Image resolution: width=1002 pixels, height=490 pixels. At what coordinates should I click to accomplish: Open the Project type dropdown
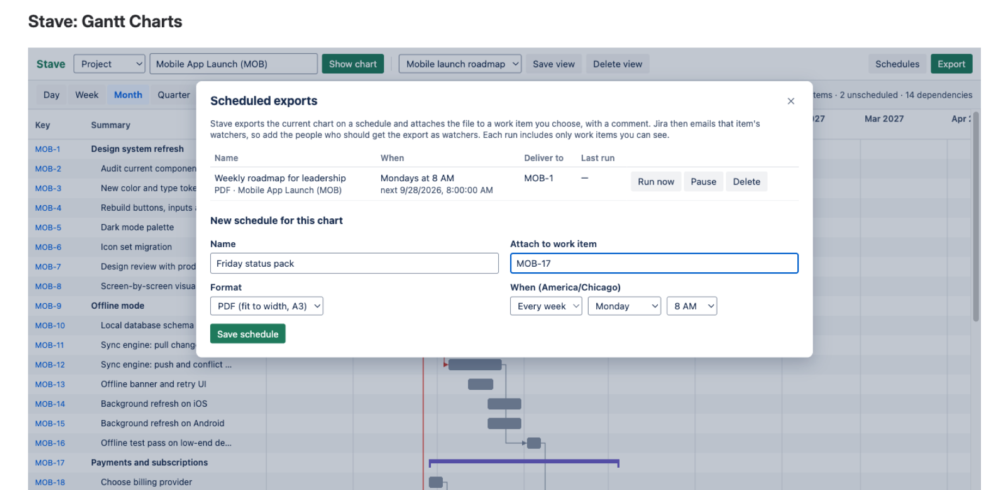pos(109,64)
